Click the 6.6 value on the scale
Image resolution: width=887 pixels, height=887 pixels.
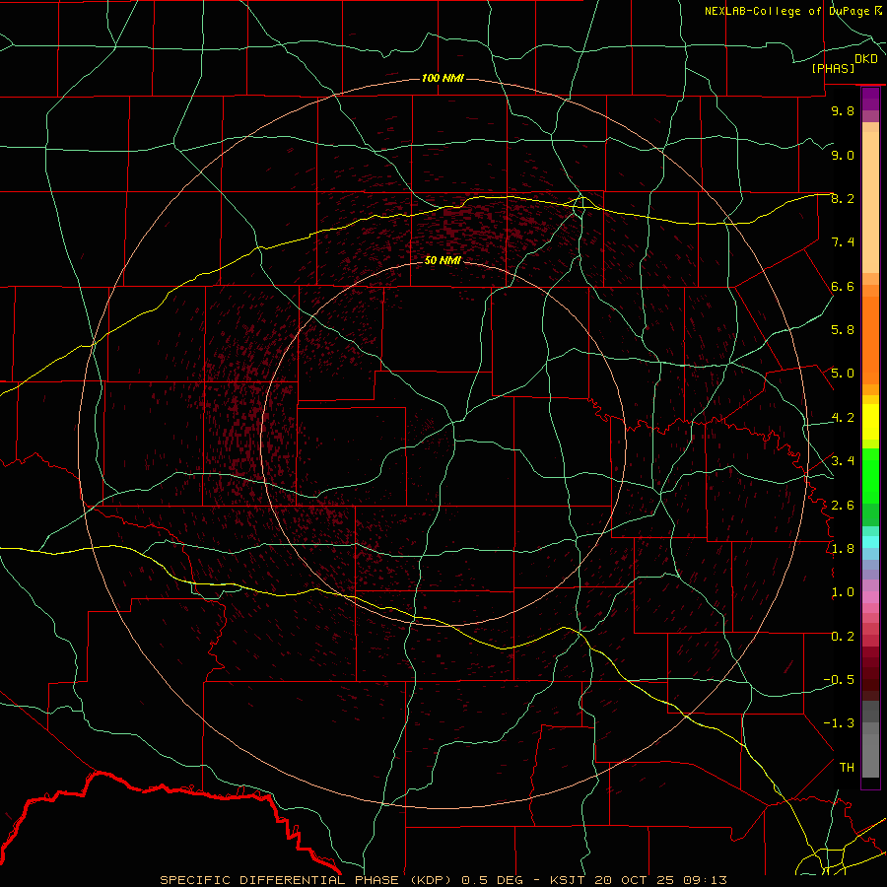(x=843, y=286)
